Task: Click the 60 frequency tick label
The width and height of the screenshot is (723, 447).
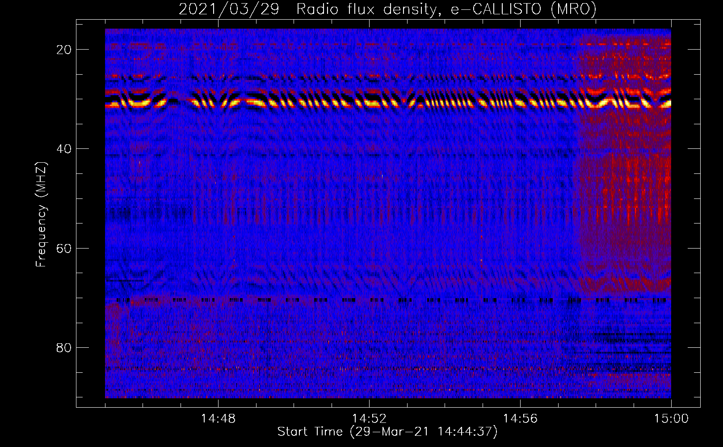Action: 64,248
